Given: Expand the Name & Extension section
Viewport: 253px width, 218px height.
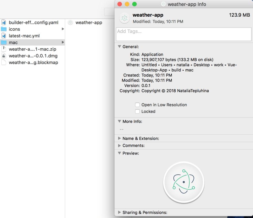Looking at the screenshot, I should 119,138.
